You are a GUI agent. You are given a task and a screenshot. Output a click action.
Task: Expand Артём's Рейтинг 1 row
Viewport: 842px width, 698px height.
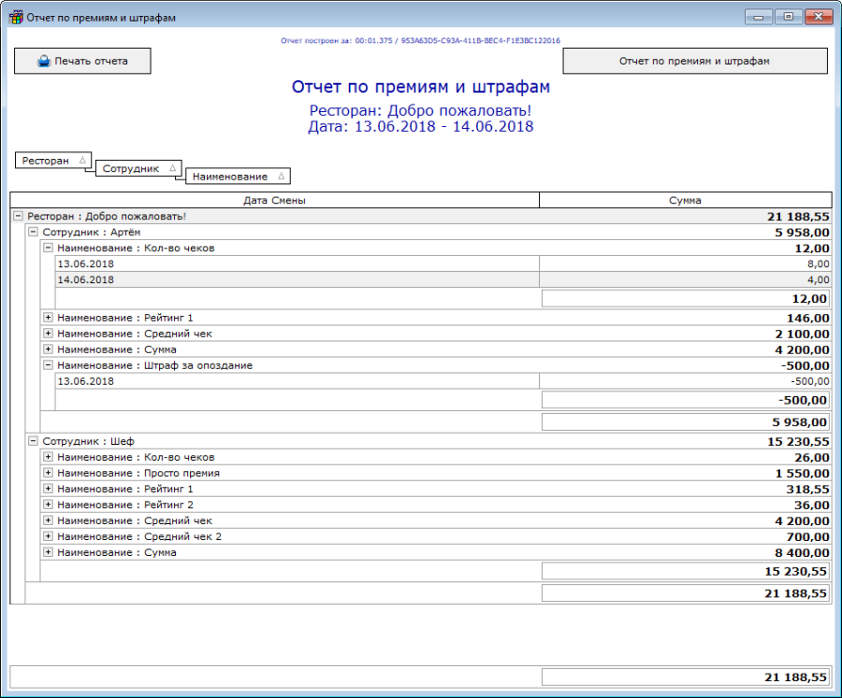48,319
